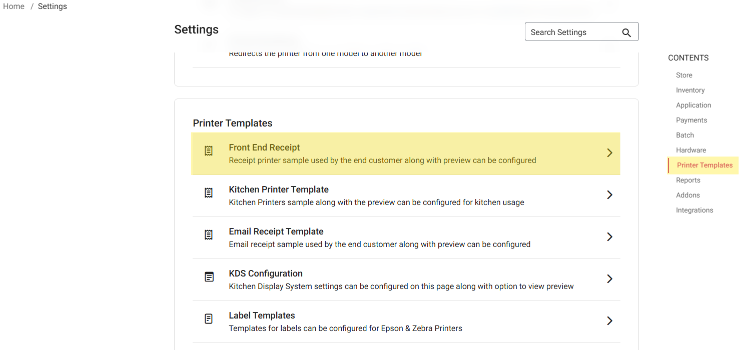Image resolution: width=739 pixels, height=350 pixels.
Task: Go to Home breadcrumb link
Action: 14,6
